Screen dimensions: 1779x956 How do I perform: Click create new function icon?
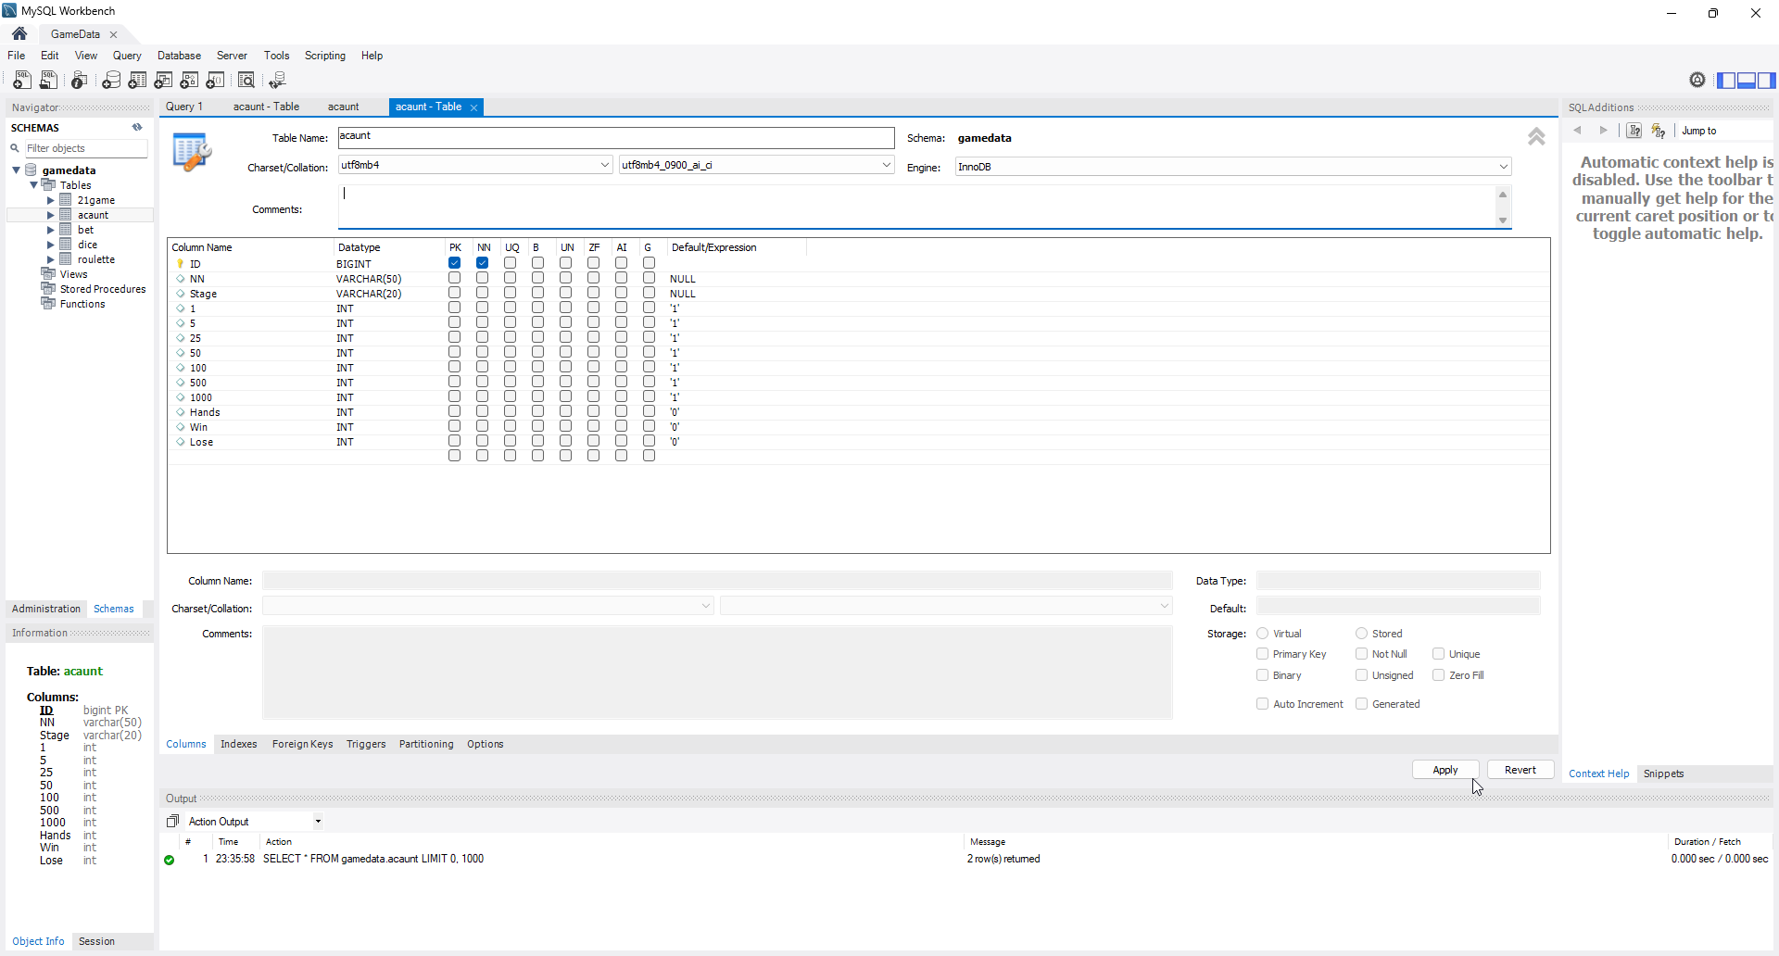pyautogui.click(x=215, y=81)
